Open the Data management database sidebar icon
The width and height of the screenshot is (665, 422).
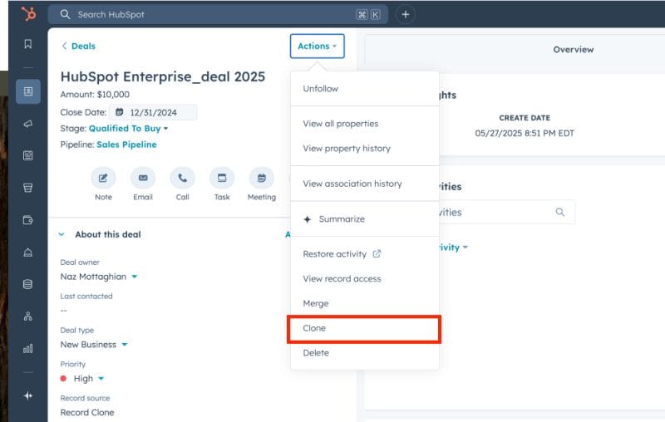pyautogui.click(x=28, y=284)
